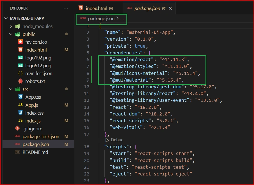Open robots.txt in the file tree
254x185 pixels.
(x=35, y=81)
